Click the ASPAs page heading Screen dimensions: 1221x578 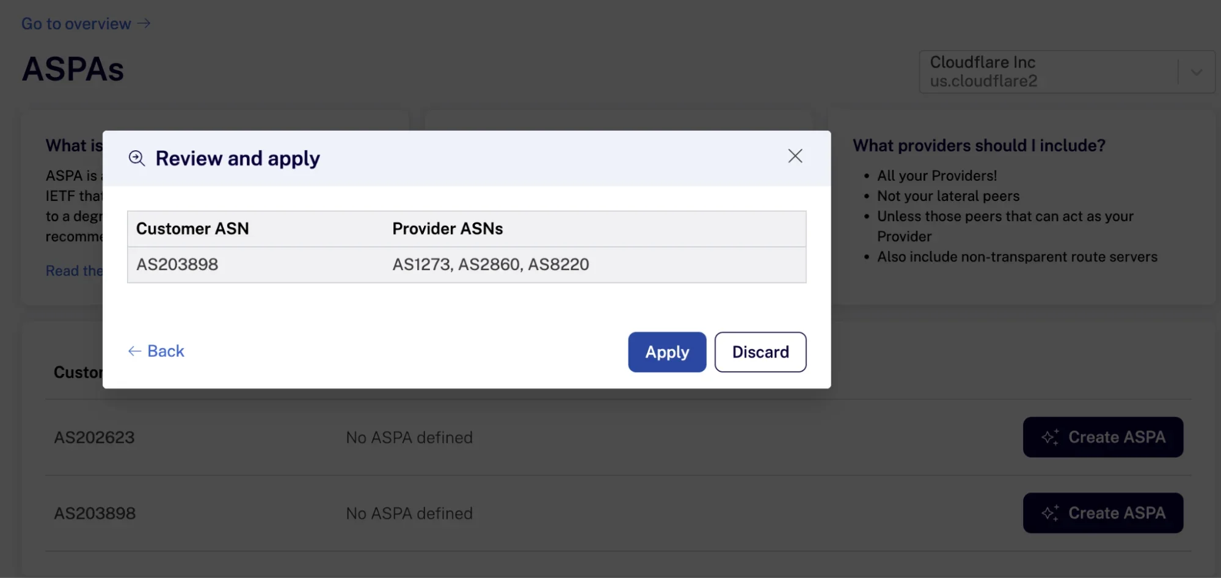point(73,69)
